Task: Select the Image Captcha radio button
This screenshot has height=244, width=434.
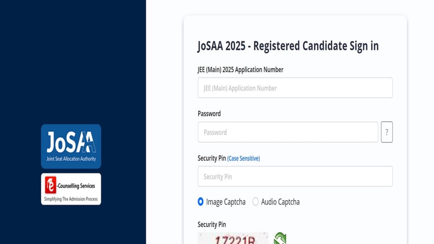Action: [x=200, y=202]
